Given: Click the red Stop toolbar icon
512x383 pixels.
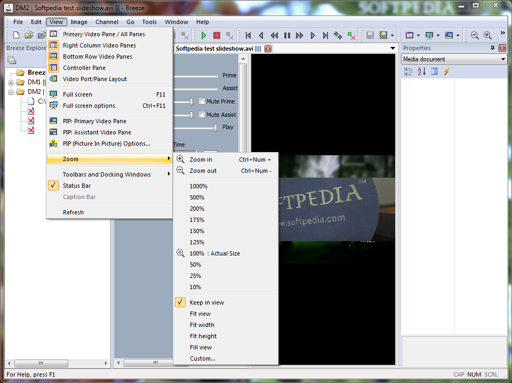Looking at the screenshot, I should [x=217, y=35].
